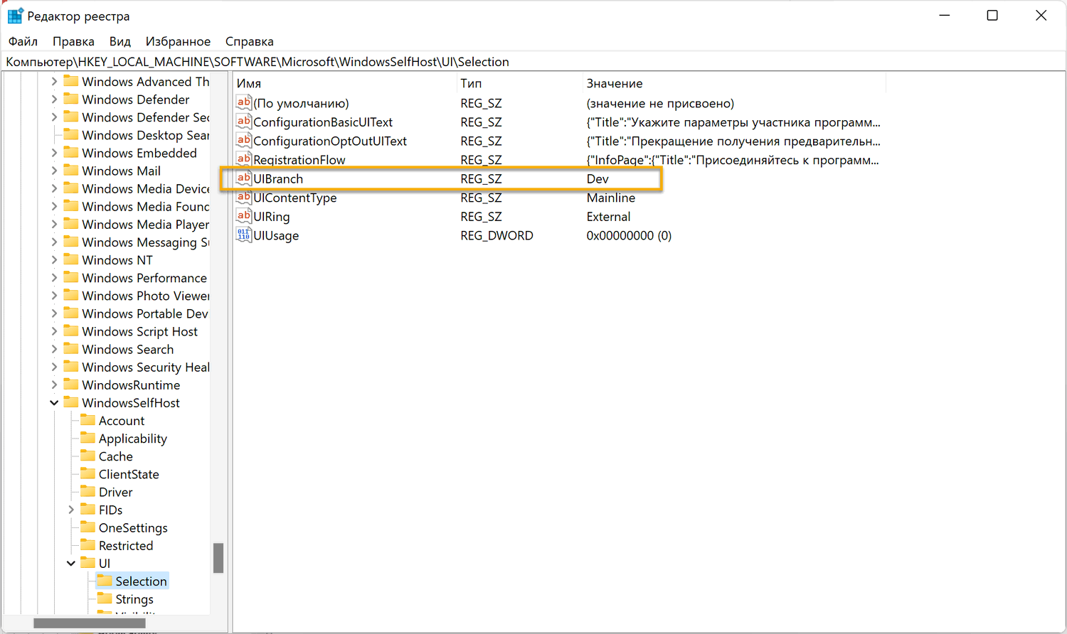This screenshot has width=1067, height=634.
Task: Click the Driver folder icon
Action: pos(87,491)
